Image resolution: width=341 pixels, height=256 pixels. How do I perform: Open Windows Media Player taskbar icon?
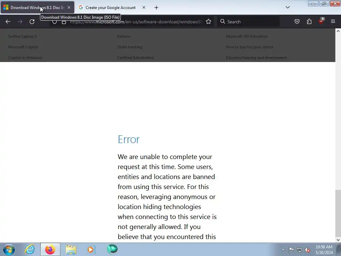click(91, 249)
